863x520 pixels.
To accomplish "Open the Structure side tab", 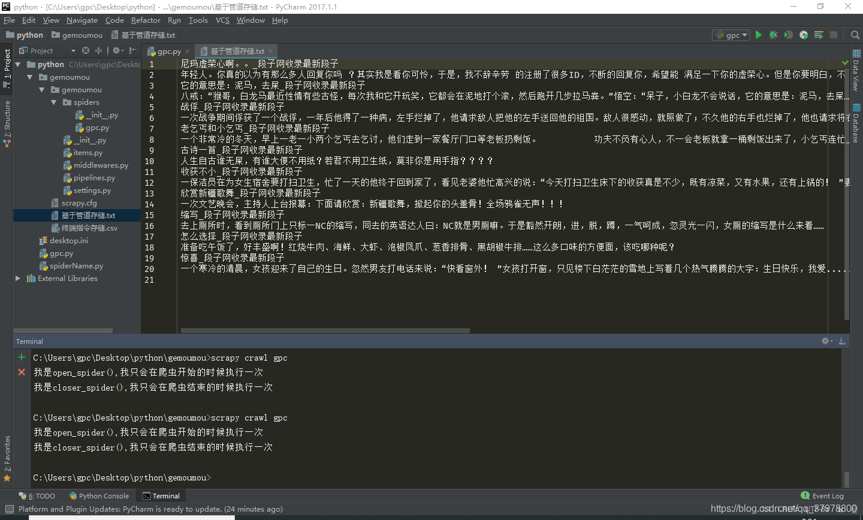I will coord(7,123).
